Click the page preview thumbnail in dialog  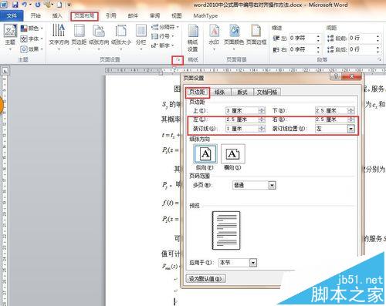click(x=226, y=230)
